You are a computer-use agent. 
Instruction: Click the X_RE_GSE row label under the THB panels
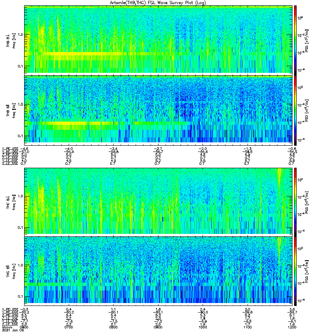(10, 149)
